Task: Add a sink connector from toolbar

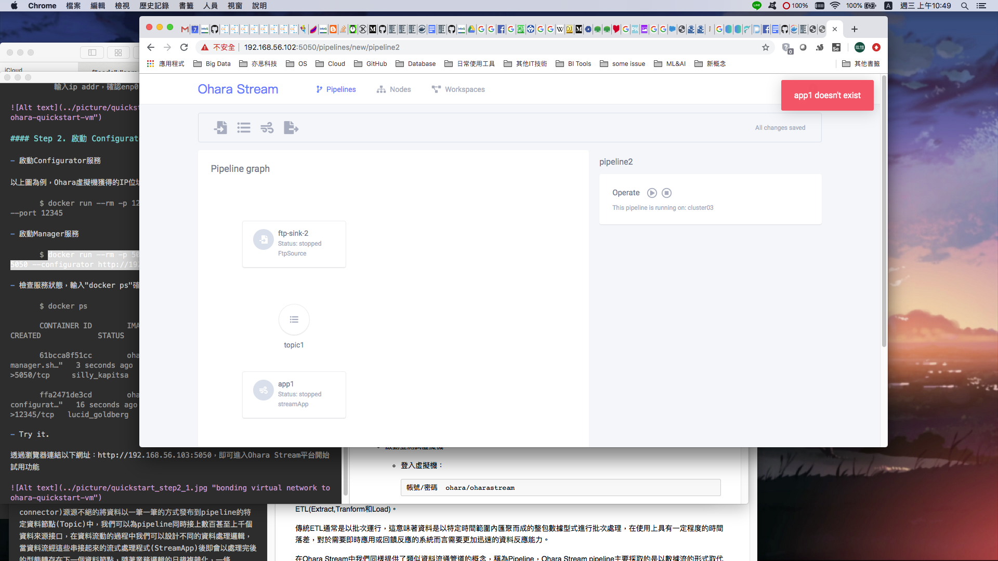Action: [291, 128]
